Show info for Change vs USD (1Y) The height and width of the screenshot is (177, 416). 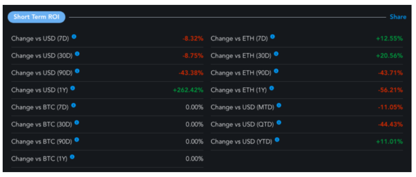click(x=73, y=88)
